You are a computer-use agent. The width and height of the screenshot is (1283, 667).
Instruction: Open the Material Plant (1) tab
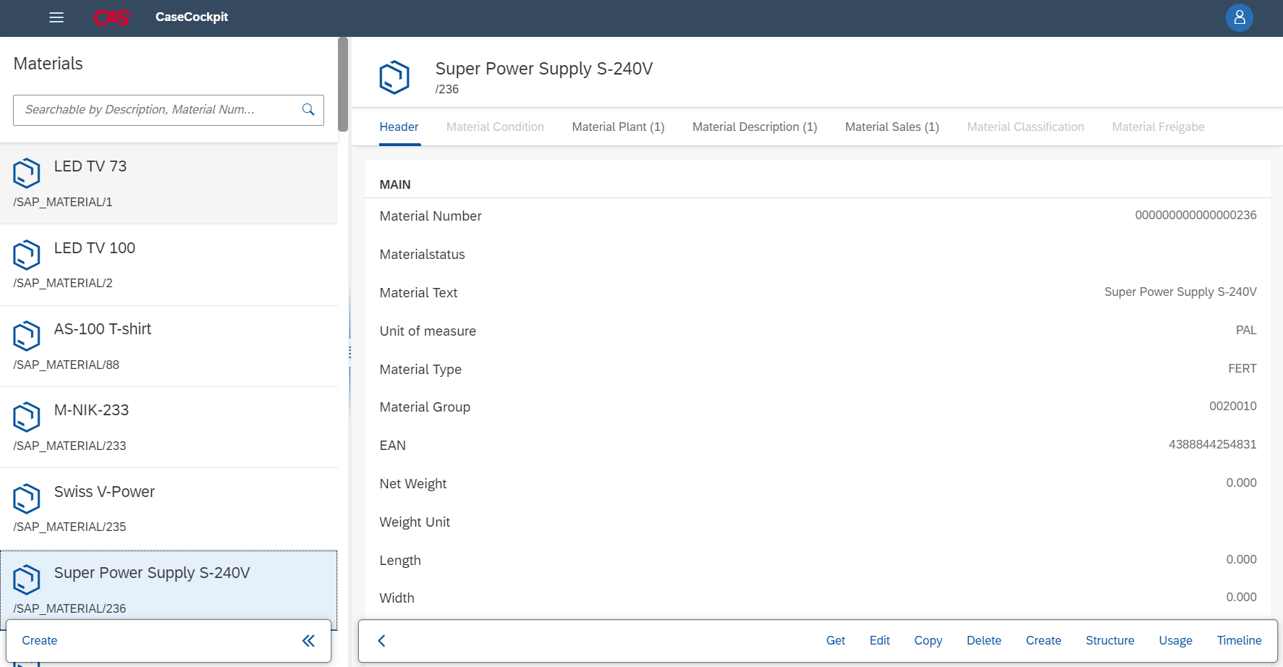coord(618,127)
